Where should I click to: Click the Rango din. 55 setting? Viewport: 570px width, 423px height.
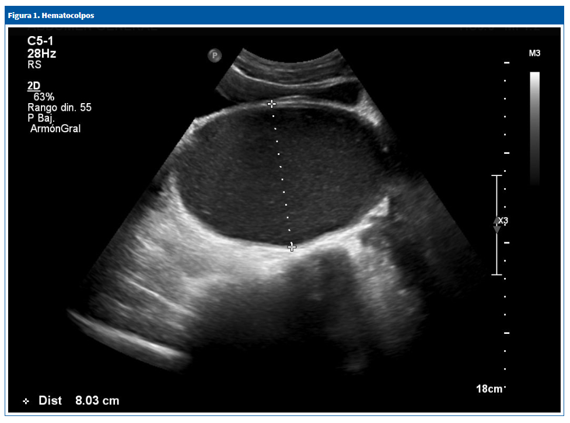[60, 108]
